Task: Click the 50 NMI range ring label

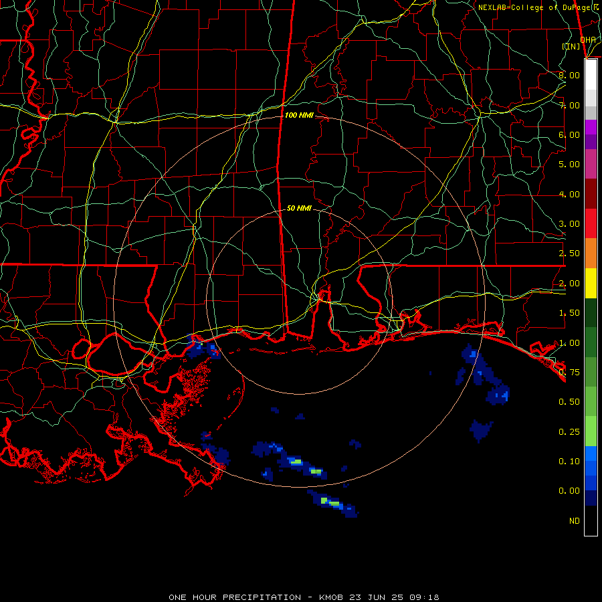Action: coord(299,208)
